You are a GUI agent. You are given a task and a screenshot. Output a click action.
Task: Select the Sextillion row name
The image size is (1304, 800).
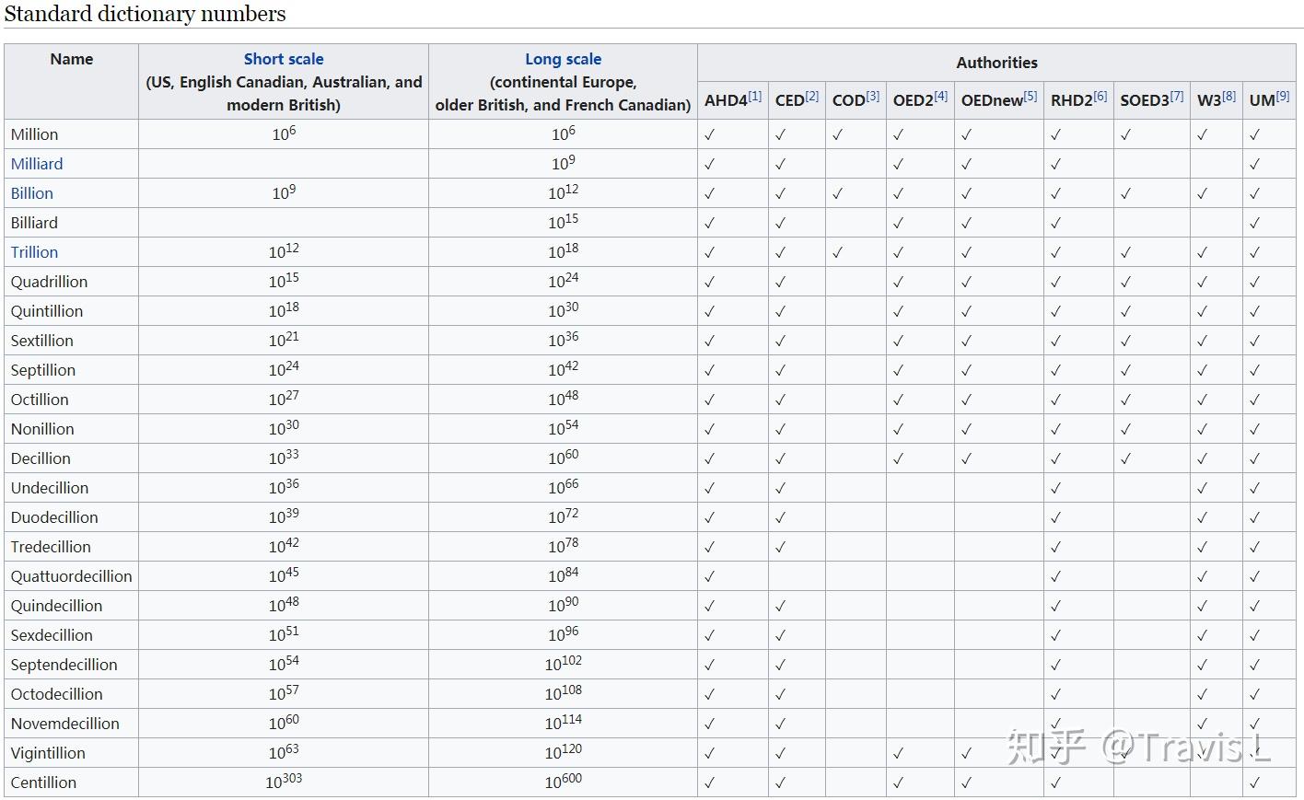pyautogui.click(x=42, y=341)
